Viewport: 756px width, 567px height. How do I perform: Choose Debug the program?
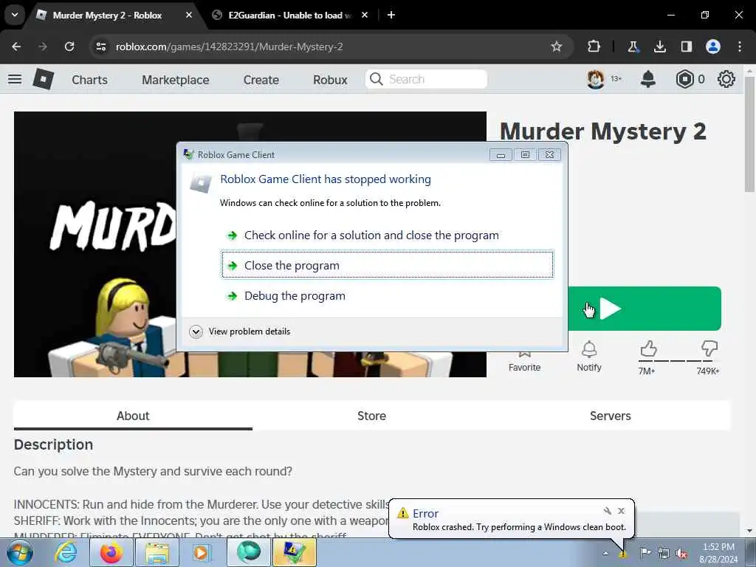pos(387,295)
